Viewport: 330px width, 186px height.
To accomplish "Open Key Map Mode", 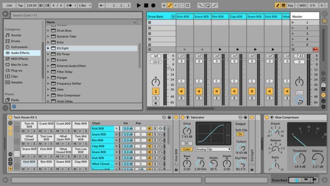I will (291, 6).
